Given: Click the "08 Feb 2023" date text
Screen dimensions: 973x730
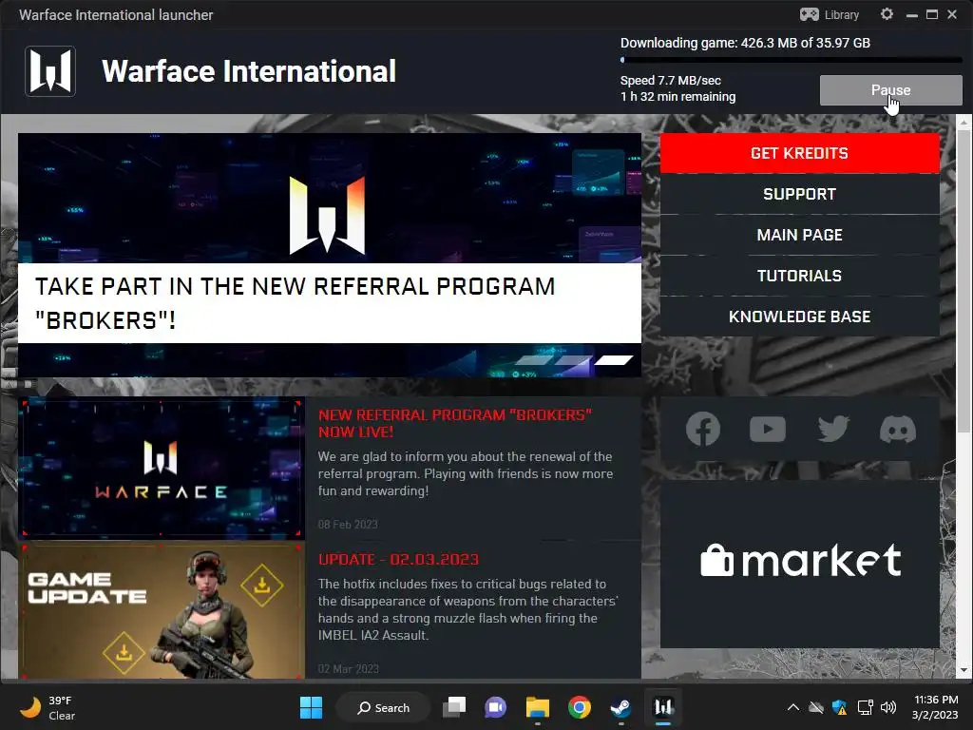Looking at the screenshot, I should (348, 524).
